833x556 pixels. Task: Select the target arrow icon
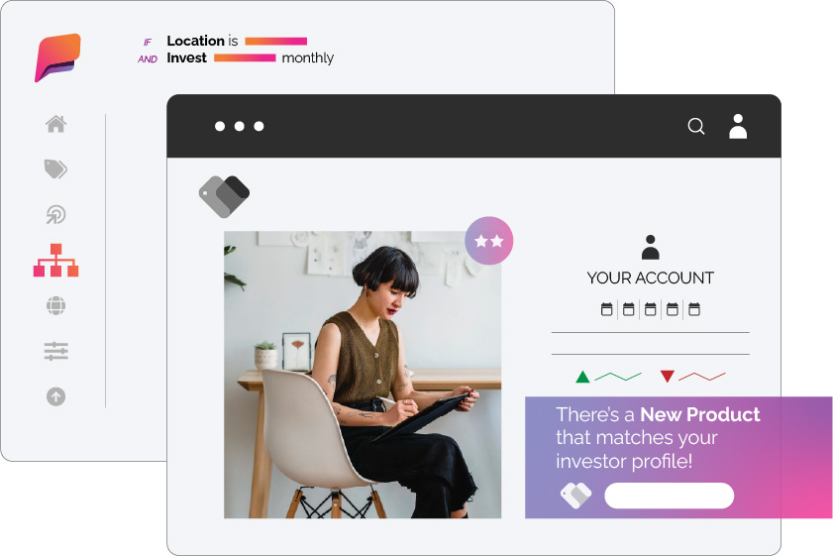coord(55,215)
